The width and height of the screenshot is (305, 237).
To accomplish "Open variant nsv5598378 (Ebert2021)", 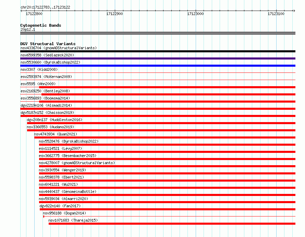I will coord(61,177).
